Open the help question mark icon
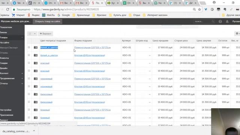 (220, 21)
